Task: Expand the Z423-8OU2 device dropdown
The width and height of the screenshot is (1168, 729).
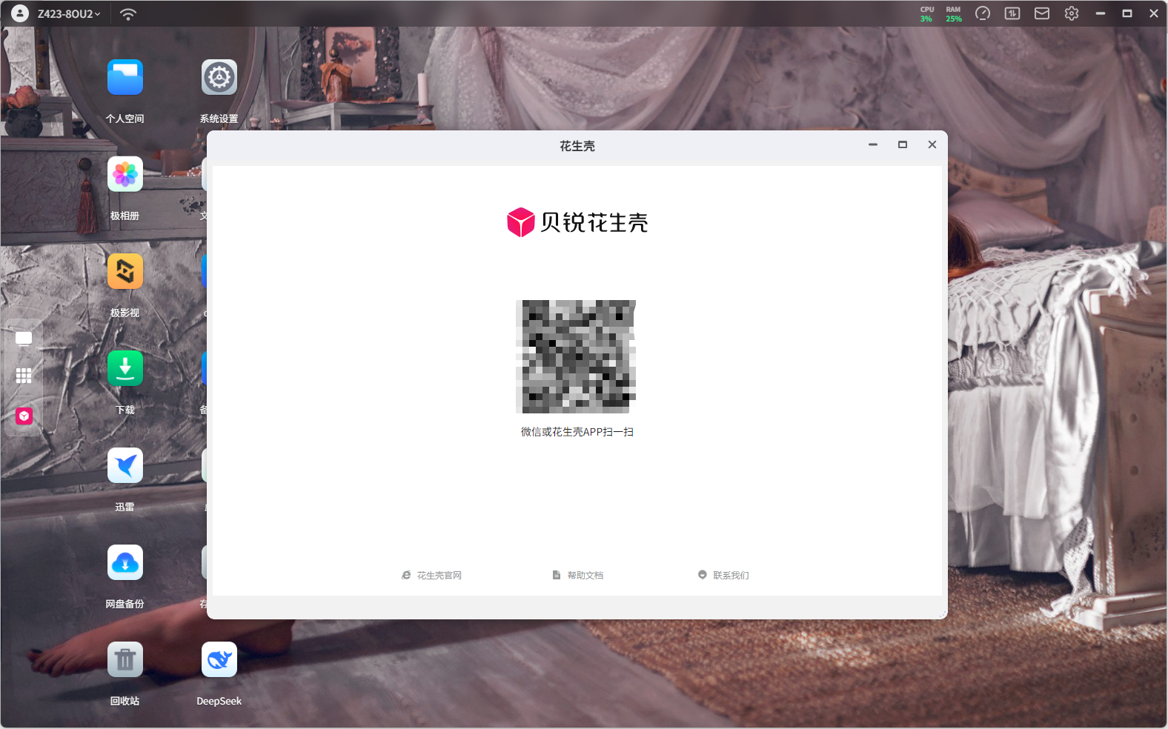Action: tap(69, 14)
